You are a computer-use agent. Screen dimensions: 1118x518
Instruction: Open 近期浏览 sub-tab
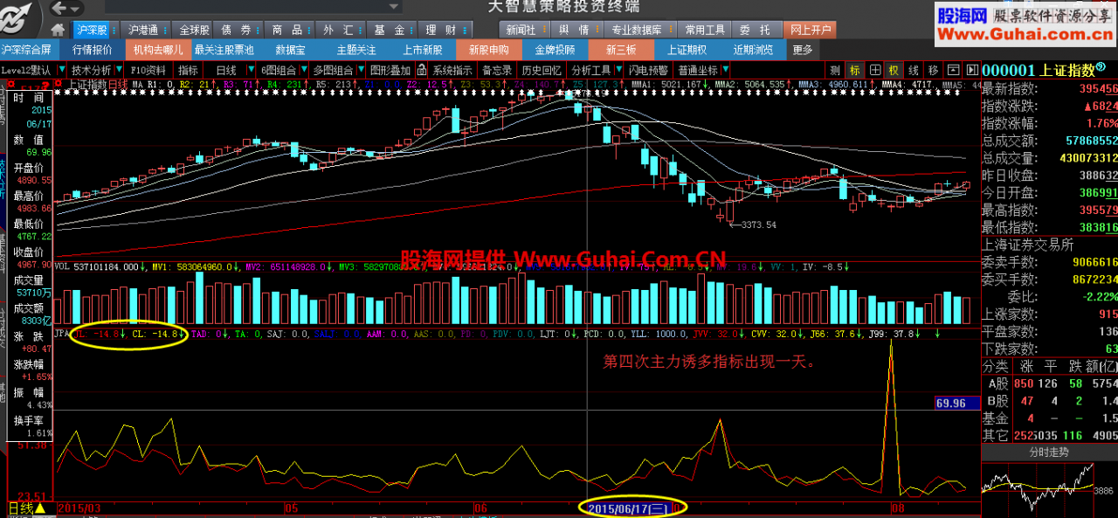(753, 50)
